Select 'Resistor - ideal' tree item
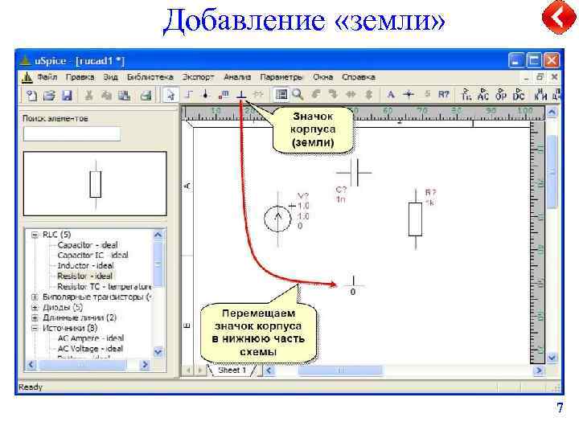The width and height of the screenshot is (579, 434). 85,276
